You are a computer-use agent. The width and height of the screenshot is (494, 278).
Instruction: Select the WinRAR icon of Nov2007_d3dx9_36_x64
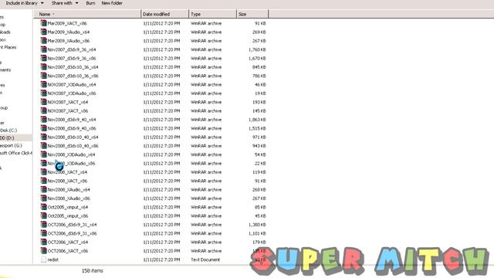43,49
